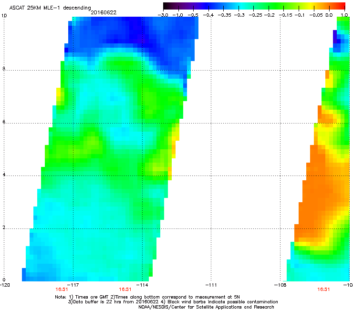The width and height of the screenshot is (353, 310).
Task: Click the latitude axis label '4'
Action: [4, 175]
